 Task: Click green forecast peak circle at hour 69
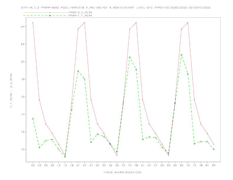pos(182,55)
